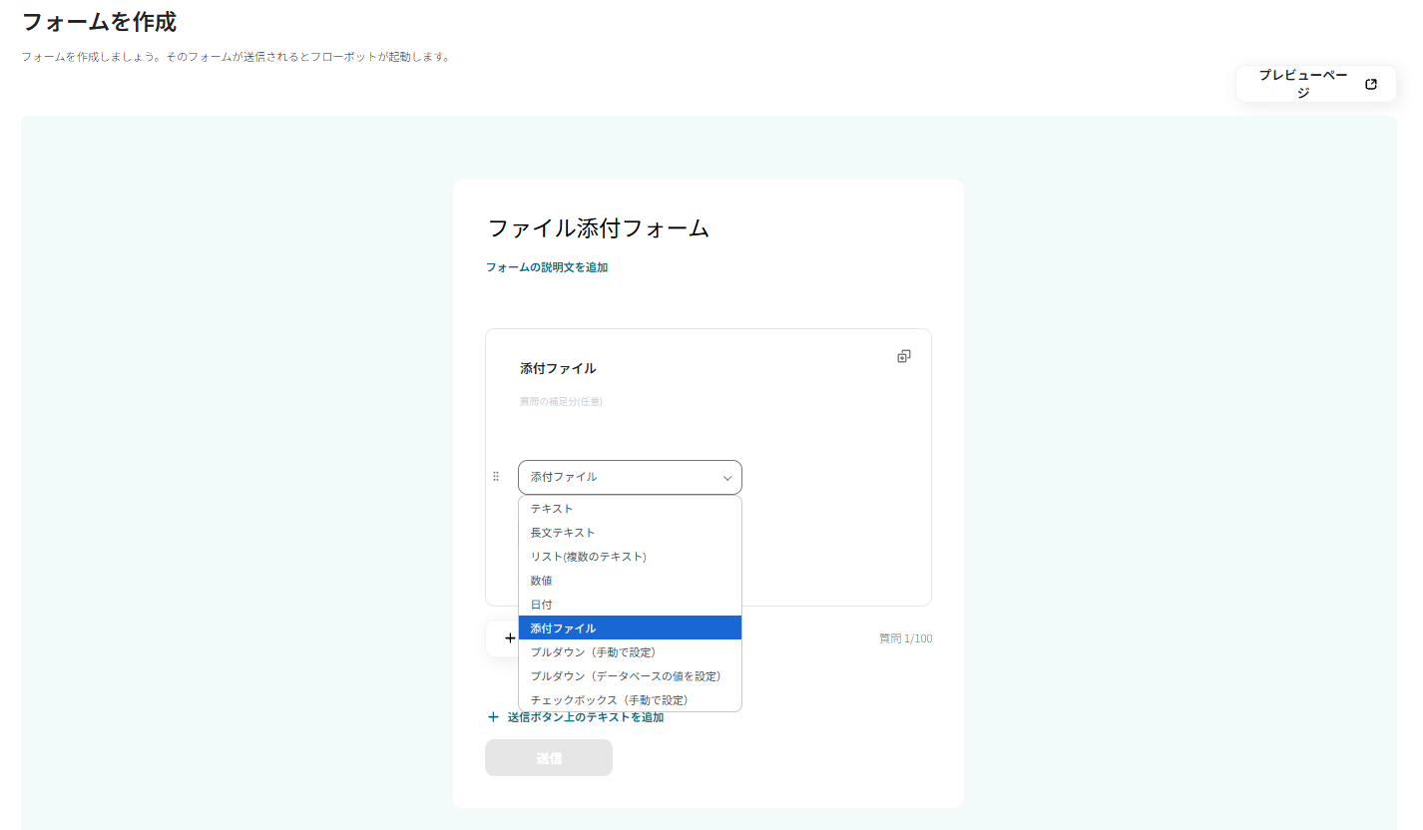
Task: Click the external-link icon on the preview button
Action: tap(1371, 84)
